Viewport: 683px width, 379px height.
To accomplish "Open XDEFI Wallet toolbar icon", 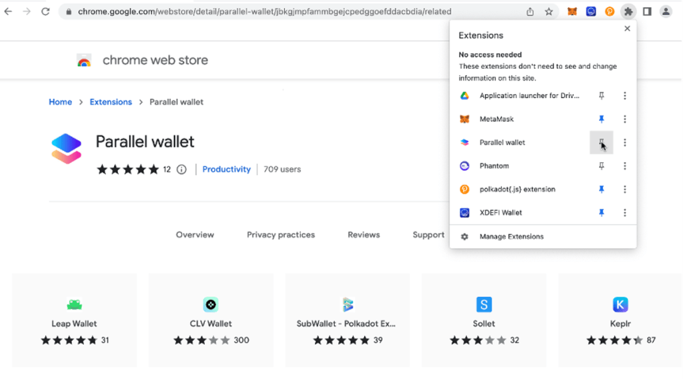I will pyautogui.click(x=591, y=12).
